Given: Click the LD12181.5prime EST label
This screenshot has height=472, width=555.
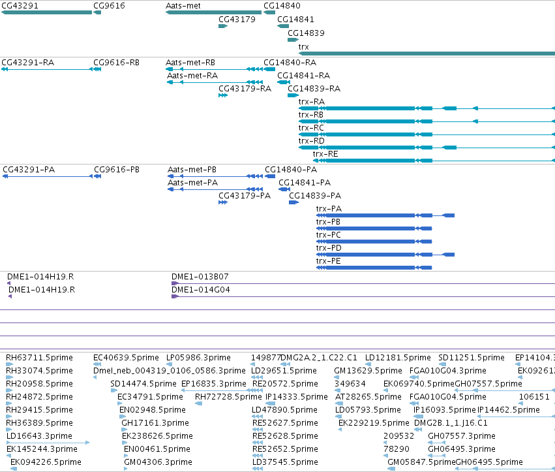Looking at the screenshot, I should [398, 358].
